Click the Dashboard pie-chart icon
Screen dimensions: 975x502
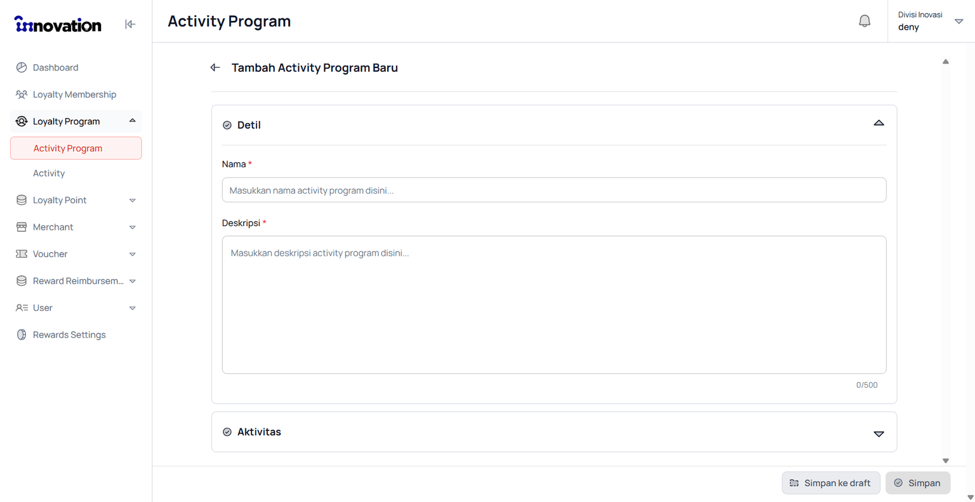pos(22,67)
